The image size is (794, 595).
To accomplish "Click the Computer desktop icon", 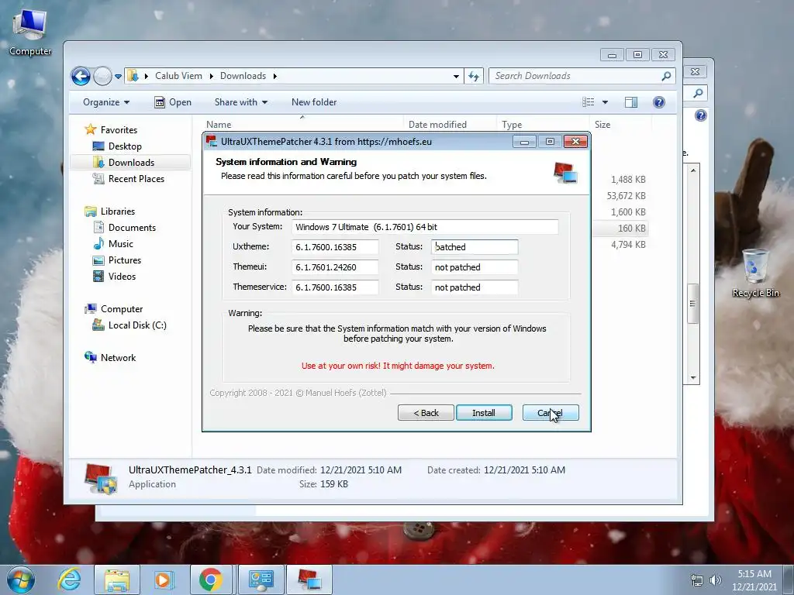I will click(x=30, y=33).
